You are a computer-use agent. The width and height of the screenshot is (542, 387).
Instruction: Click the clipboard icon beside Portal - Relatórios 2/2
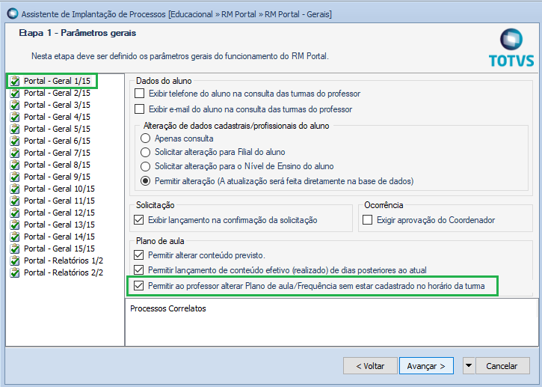point(15,272)
